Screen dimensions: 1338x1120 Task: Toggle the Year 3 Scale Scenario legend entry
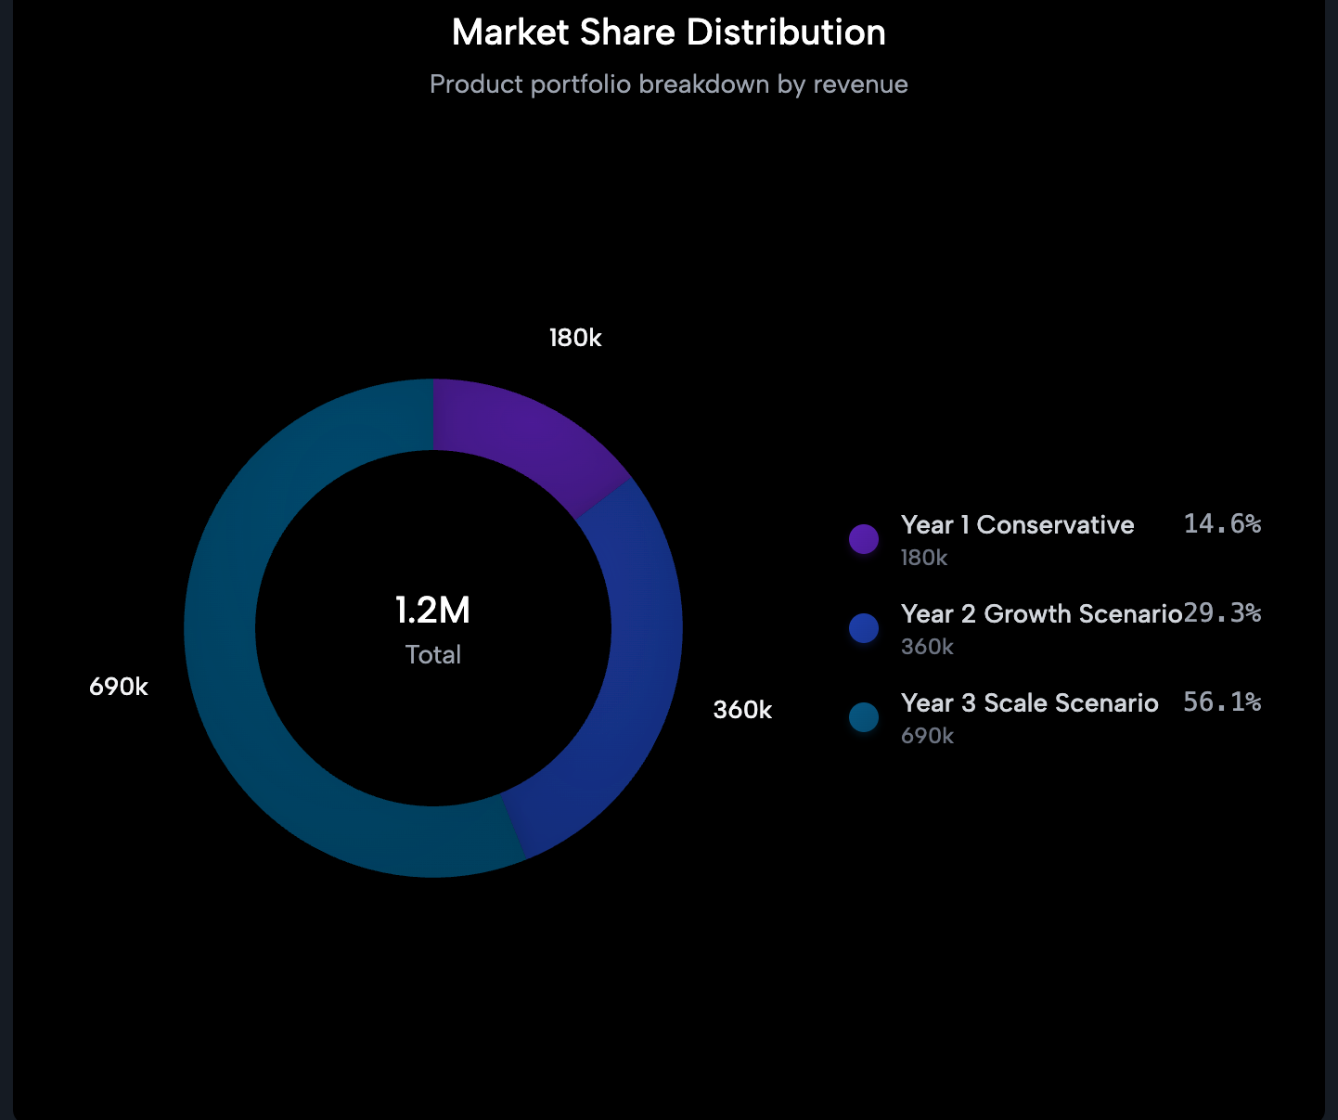1030,703
